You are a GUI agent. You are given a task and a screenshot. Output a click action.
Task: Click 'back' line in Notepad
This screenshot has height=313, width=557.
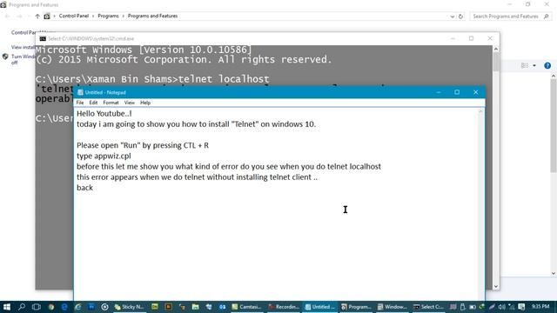click(x=85, y=188)
